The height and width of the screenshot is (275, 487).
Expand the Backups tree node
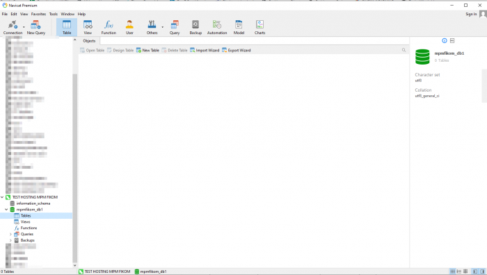(x=10, y=240)
